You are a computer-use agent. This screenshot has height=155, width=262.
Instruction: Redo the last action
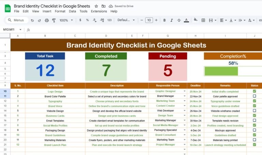point(40,20)
